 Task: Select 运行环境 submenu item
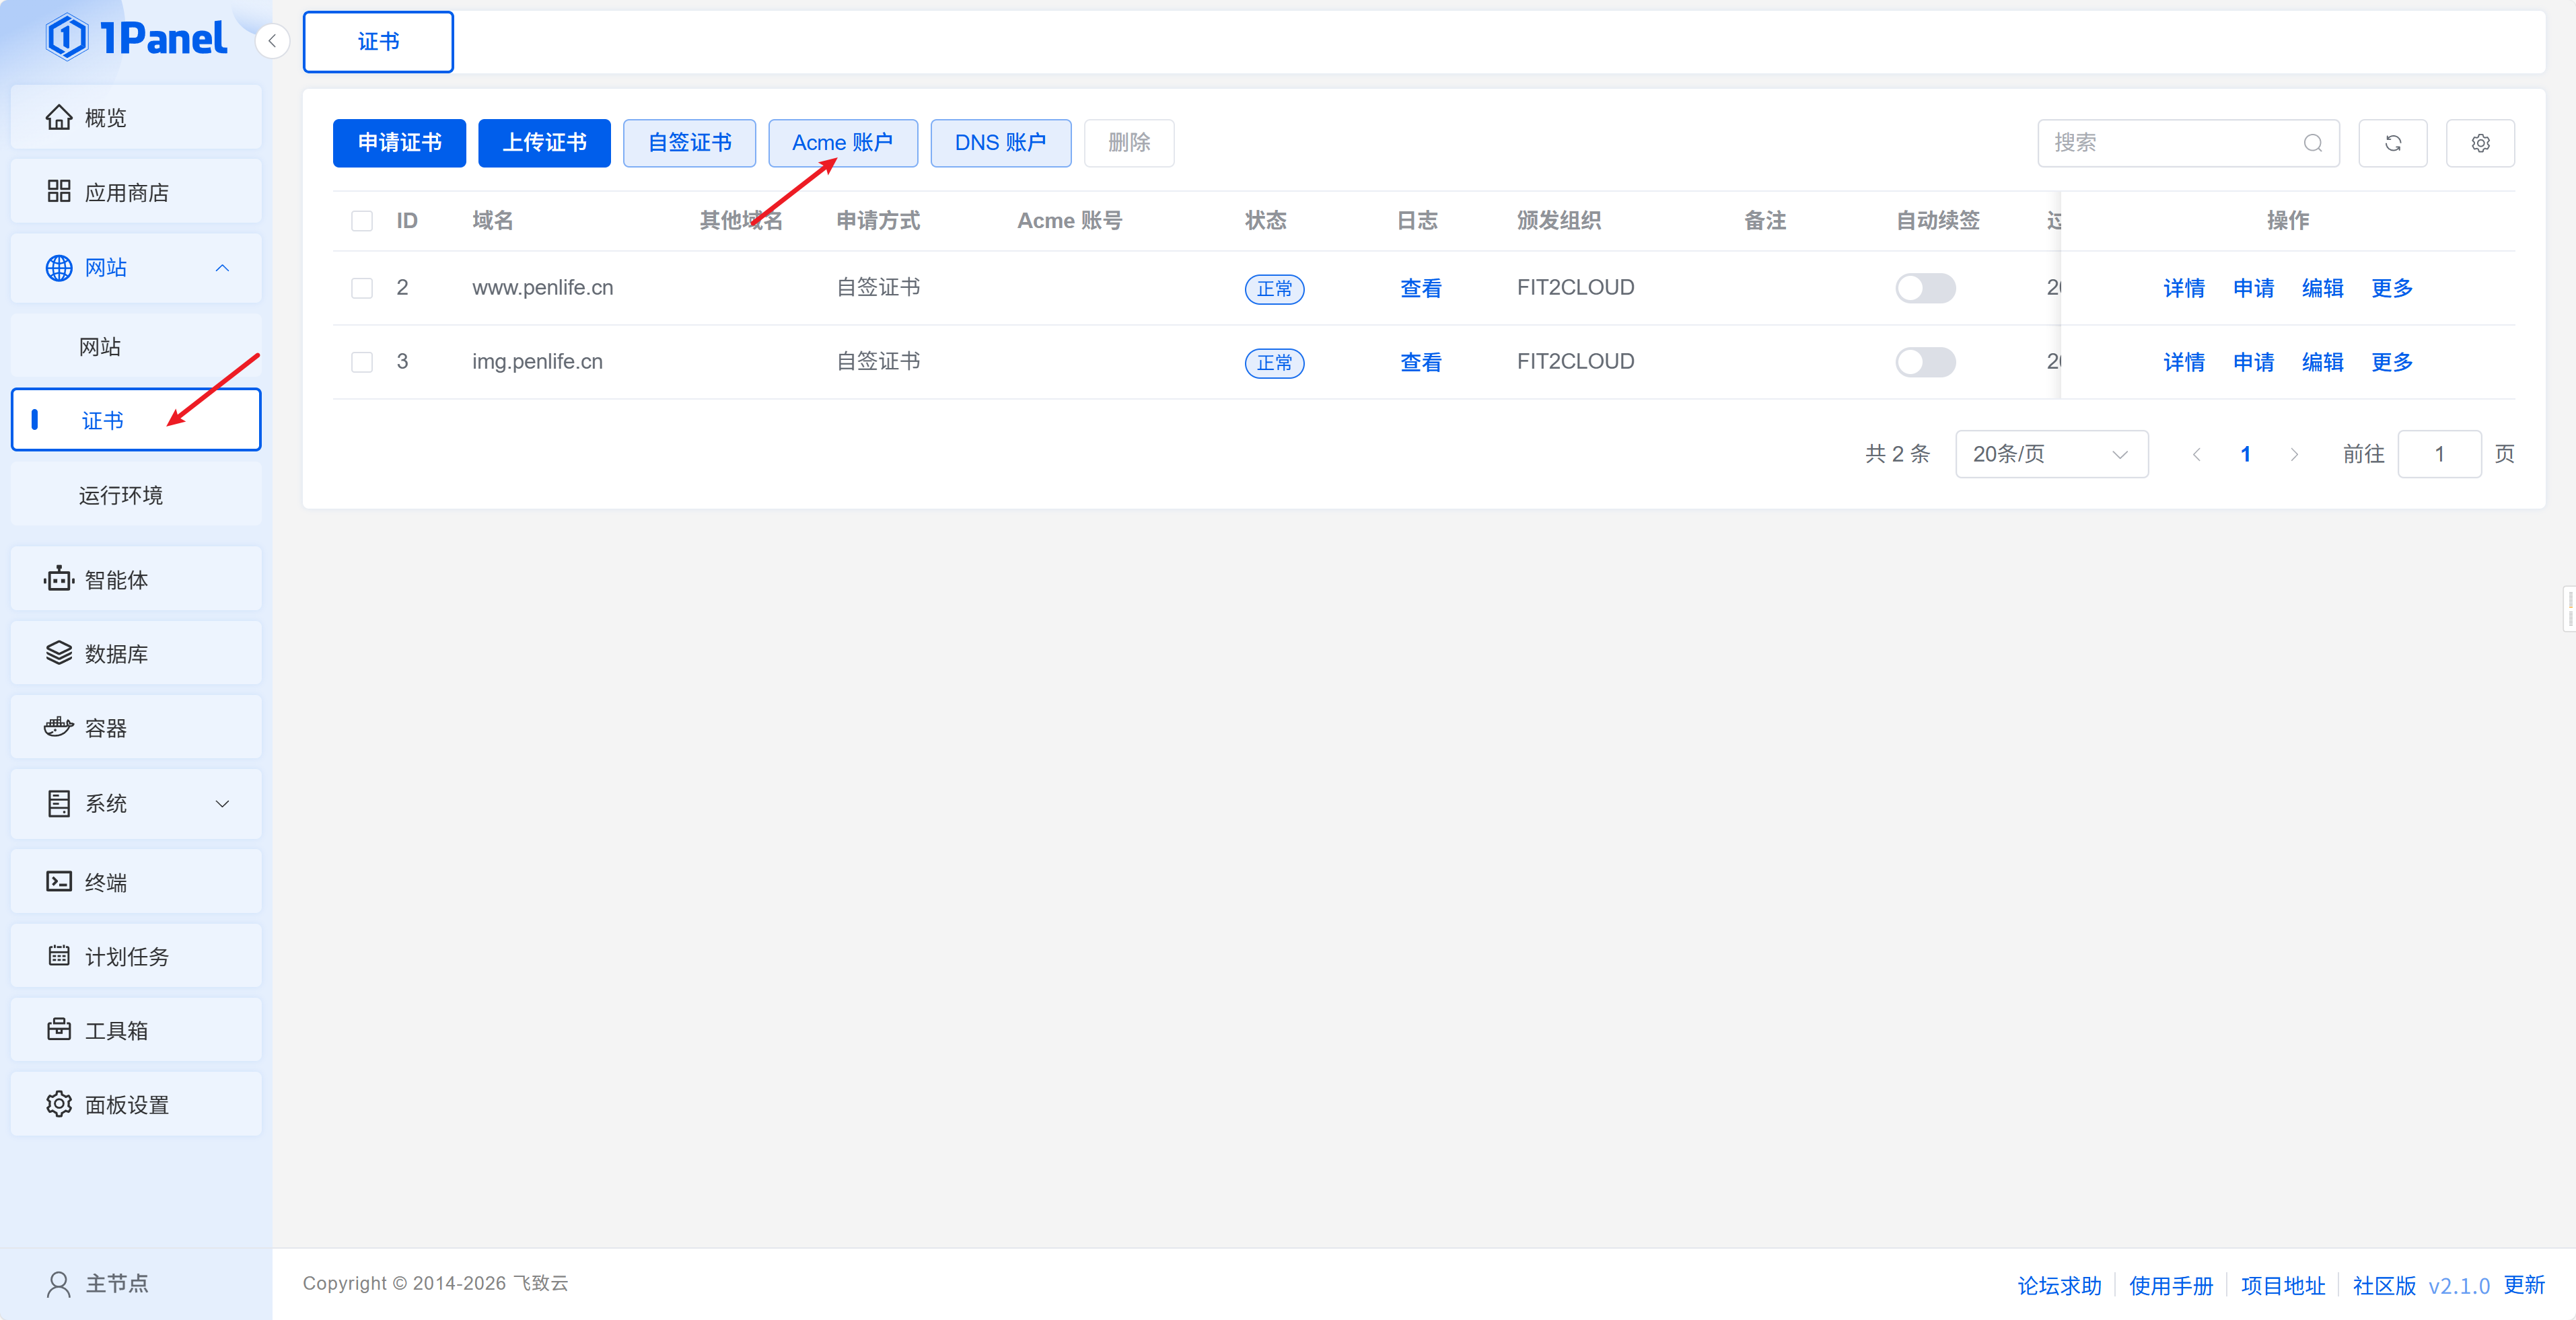pos(121,495)
